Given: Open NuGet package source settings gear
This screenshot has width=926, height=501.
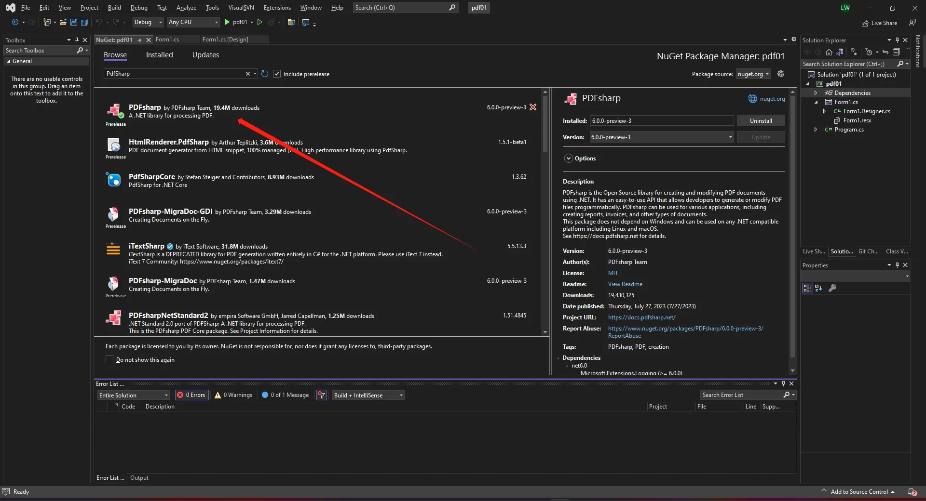Looking at the screenshot, I should [x=781, y=74].
